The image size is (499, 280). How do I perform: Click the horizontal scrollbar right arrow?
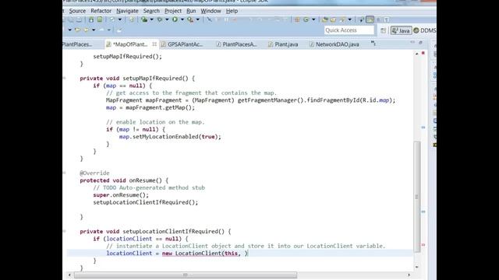[x=409, y=275]
